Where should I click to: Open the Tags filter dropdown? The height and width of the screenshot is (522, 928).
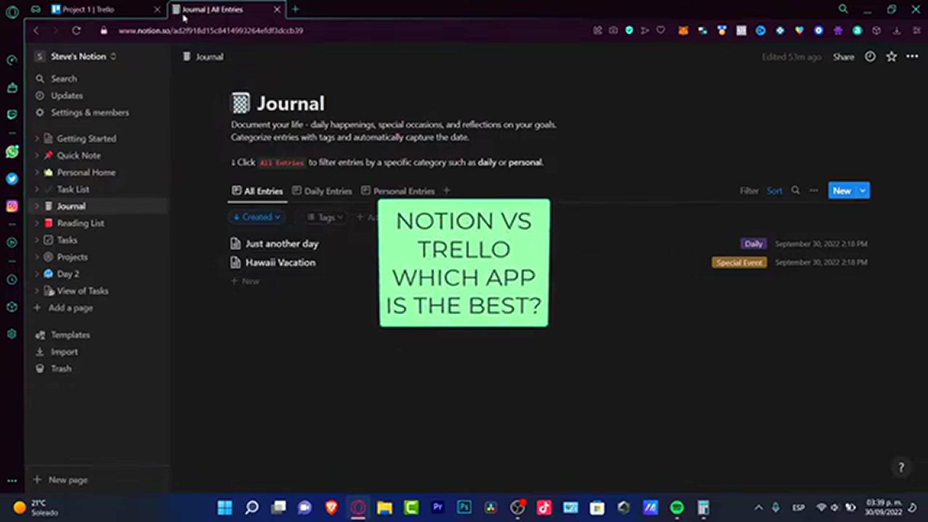coord(326,217)
